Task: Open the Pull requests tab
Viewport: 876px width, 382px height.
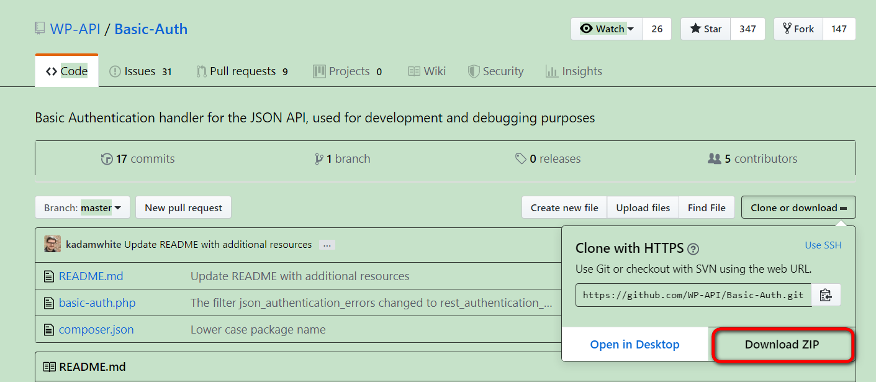Action: 242,71
